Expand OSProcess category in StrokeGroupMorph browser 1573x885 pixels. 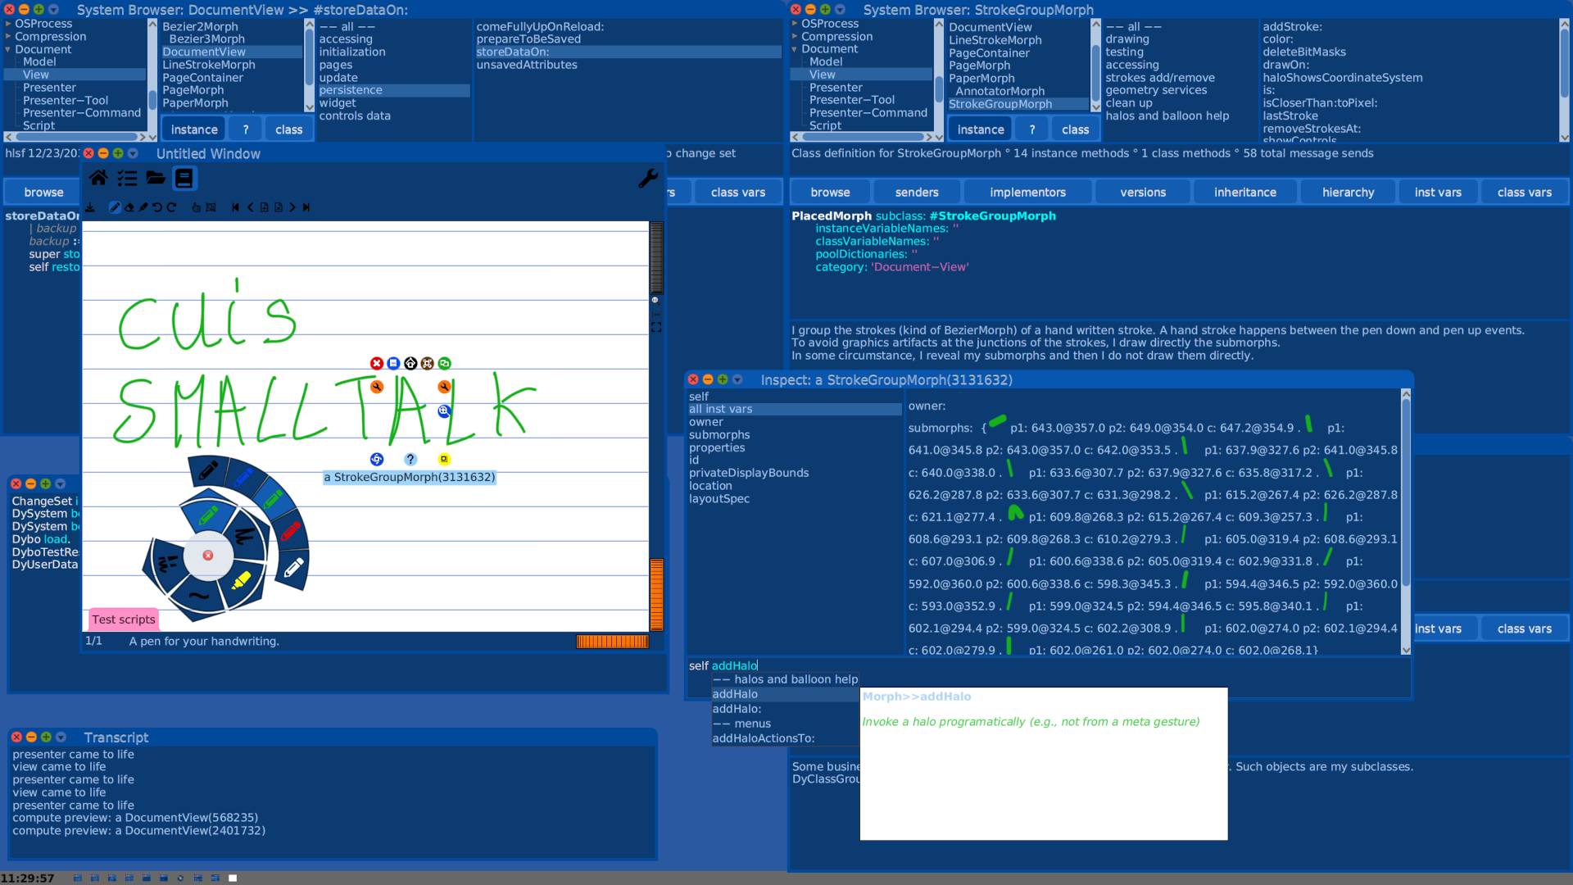(795, 24)
